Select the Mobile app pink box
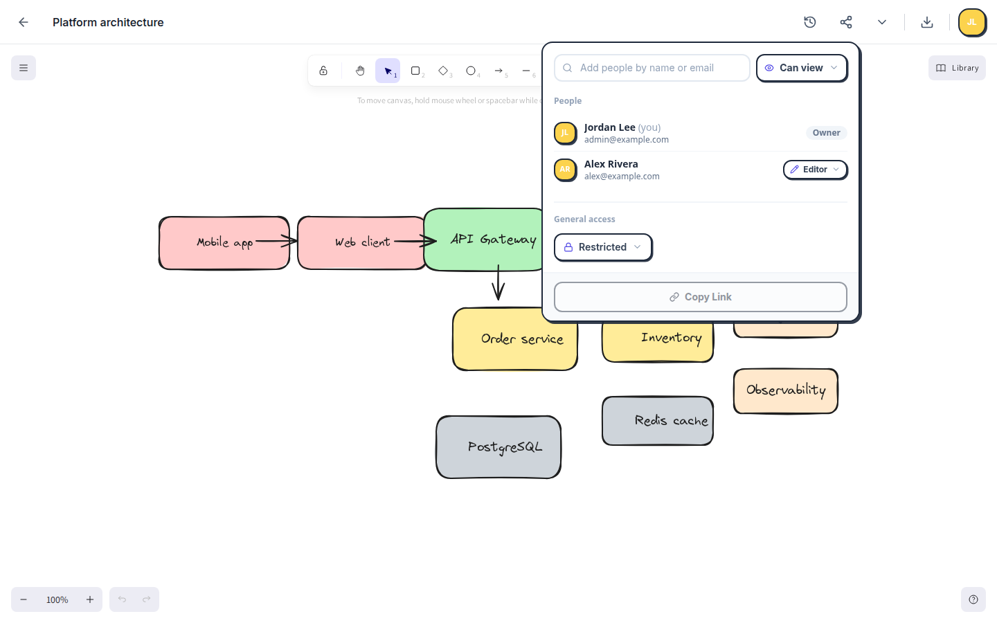 224,243
